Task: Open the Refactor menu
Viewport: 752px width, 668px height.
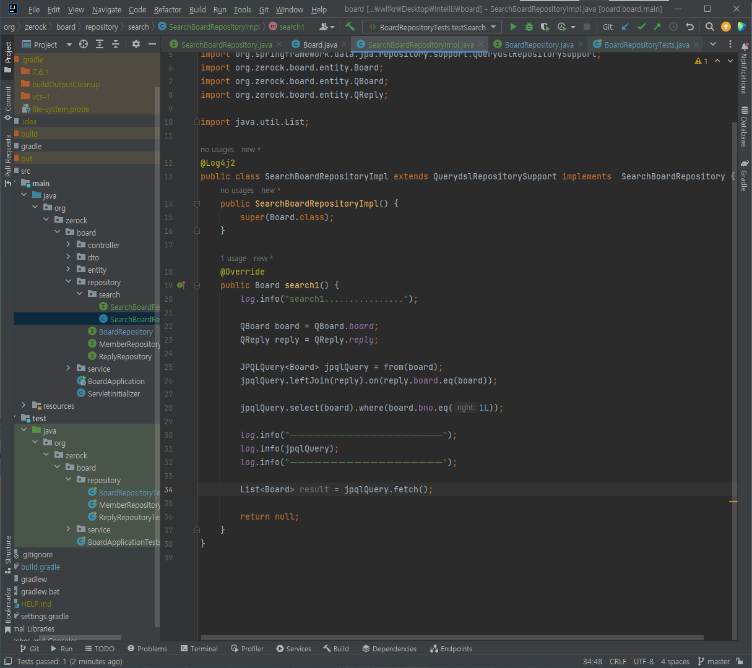Action: [x=168, y=9]
